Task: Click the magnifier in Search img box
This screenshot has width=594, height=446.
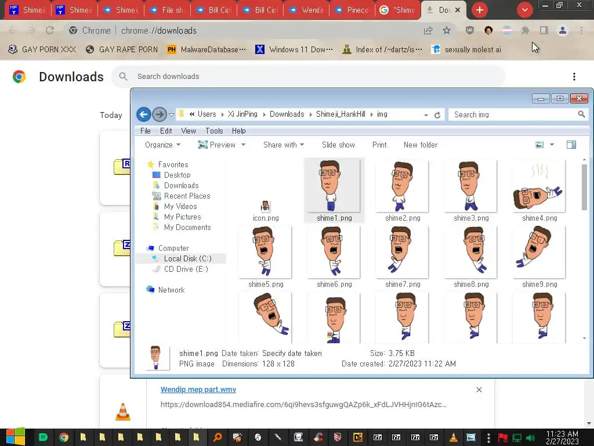Action: (581, 114)
